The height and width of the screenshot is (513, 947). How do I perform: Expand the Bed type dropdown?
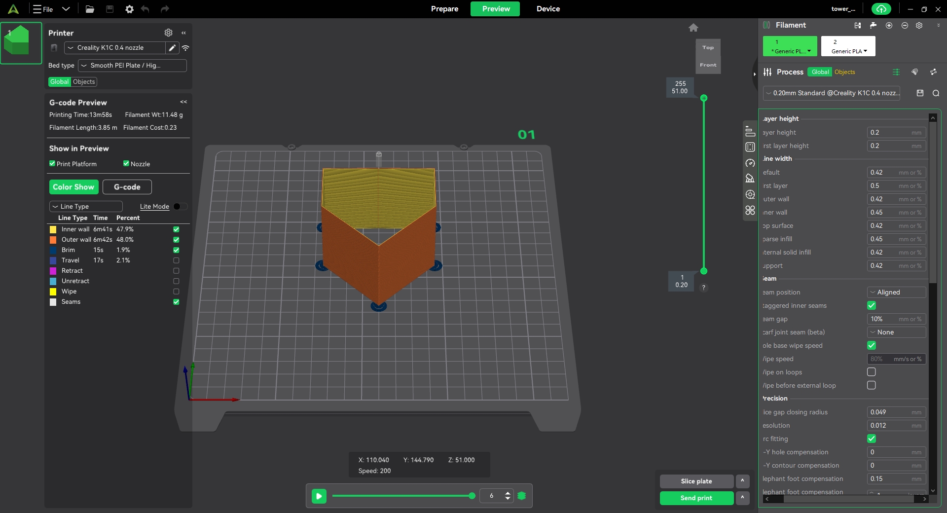tap(132, 66)
